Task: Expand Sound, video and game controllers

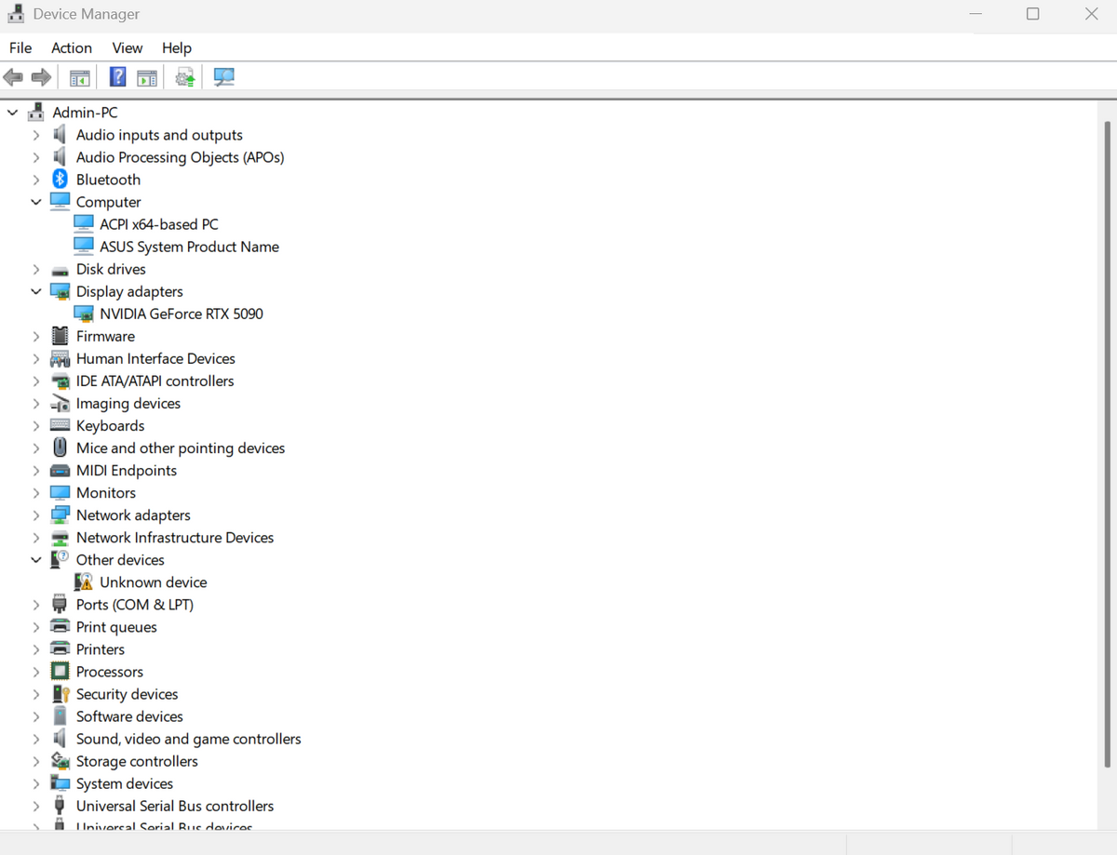Action: tap(36, 739)
